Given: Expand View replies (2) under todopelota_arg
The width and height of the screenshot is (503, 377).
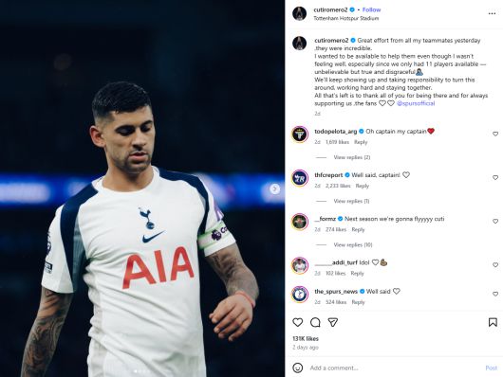Looking at the screenshot, I should 352,157.
